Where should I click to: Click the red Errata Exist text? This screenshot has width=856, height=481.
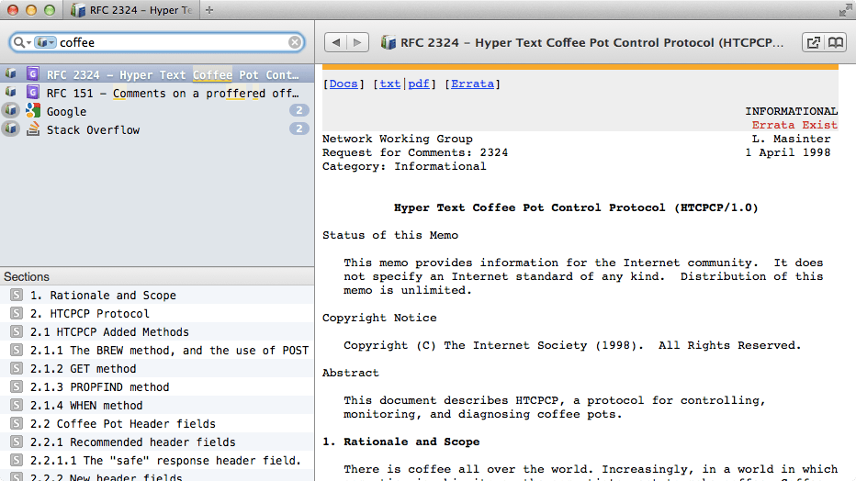794,125
